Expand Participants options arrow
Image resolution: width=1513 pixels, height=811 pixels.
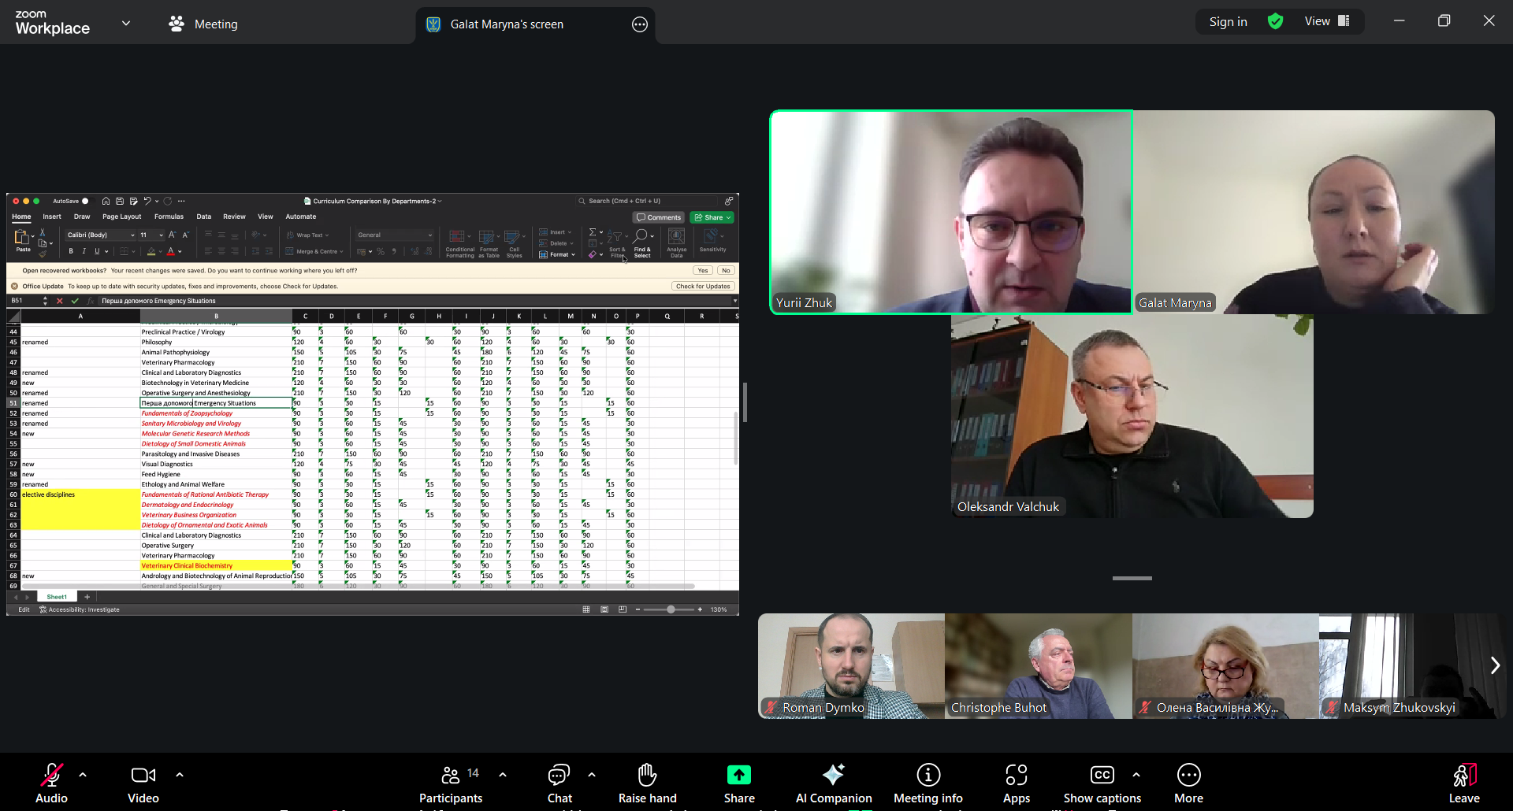click(x=503, y=775)
